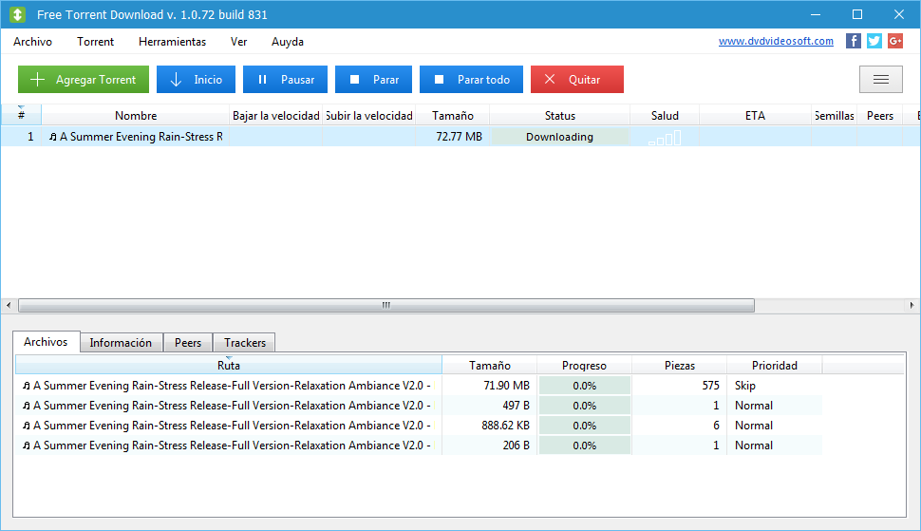The width and height of the screenshot is (921, 531).
Task: Click Parar todo button
Action: (471, 79)
